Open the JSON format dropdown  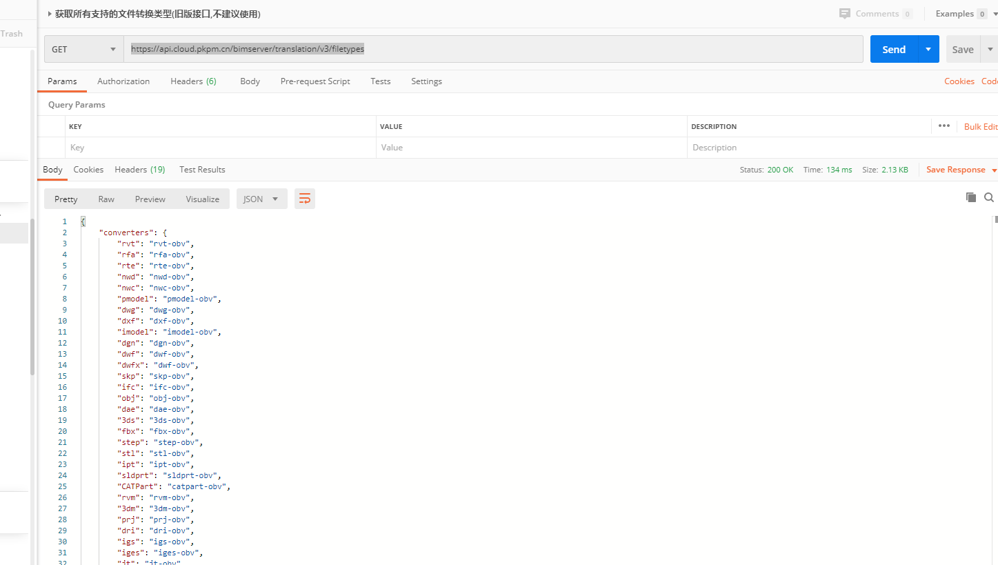[x=261, y=199]
